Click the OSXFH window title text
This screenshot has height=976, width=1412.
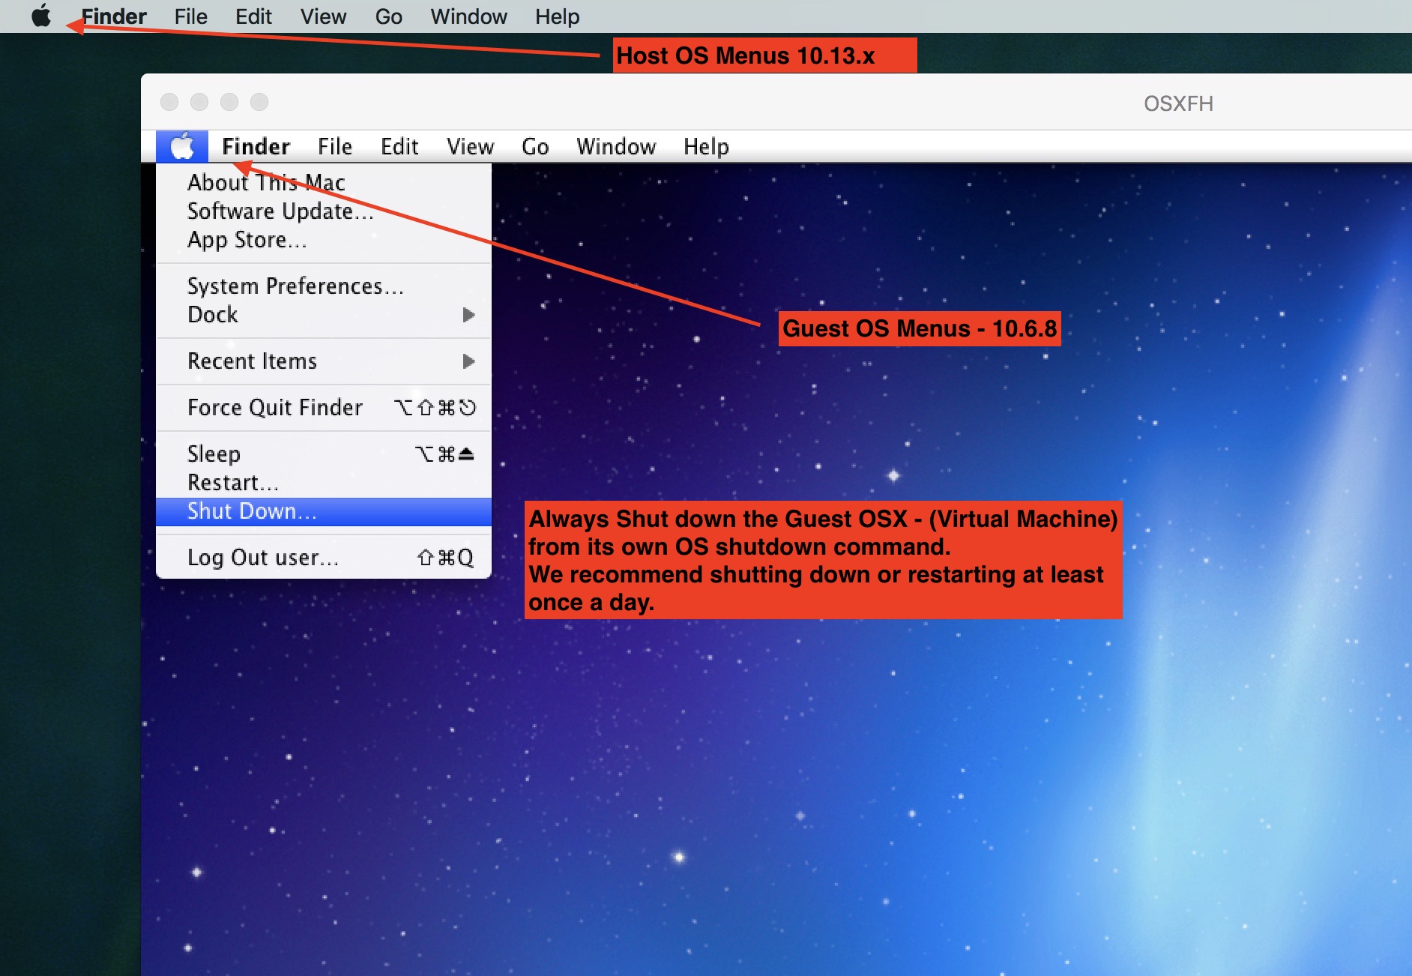[1178, 103]
